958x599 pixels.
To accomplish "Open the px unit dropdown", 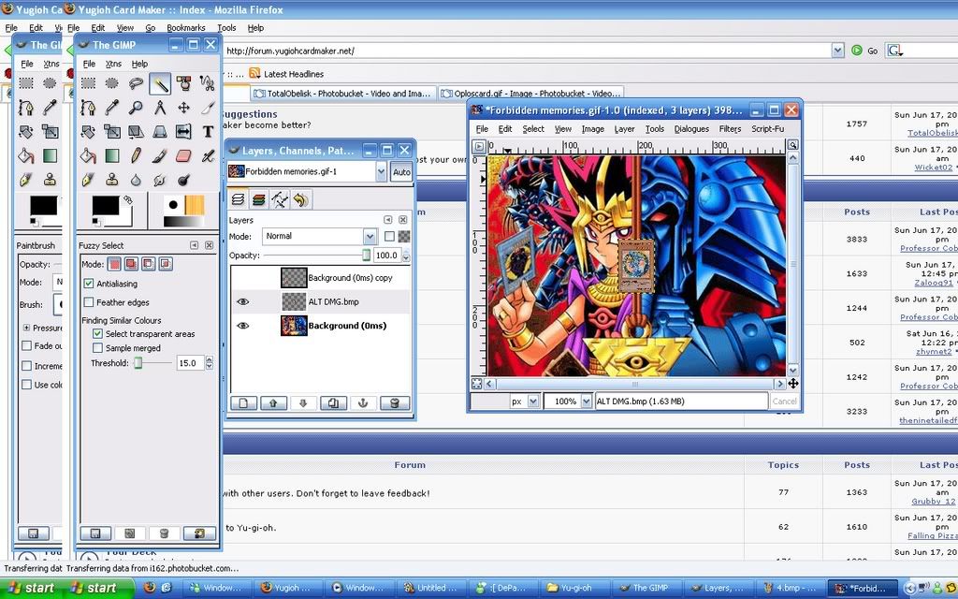I will (533, 401).
